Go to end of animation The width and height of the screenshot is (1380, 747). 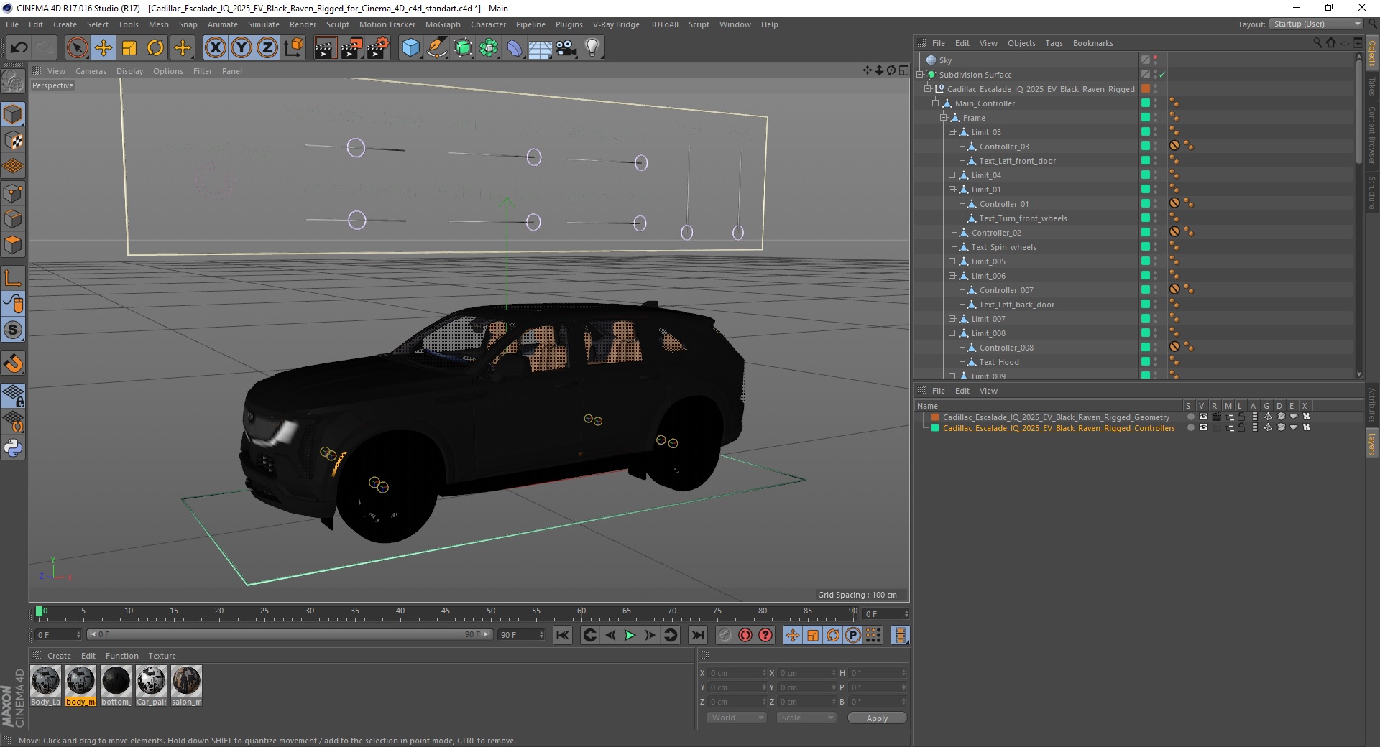pos(698,635)
